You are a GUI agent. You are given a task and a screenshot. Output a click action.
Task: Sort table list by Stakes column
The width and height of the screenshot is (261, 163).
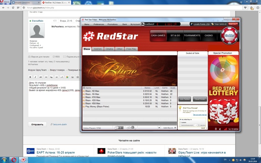(x=147, y=88)
